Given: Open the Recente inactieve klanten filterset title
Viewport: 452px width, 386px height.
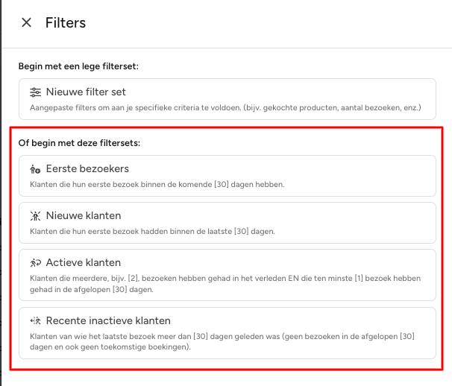Looking at the screenshot, I should [108, 321].
